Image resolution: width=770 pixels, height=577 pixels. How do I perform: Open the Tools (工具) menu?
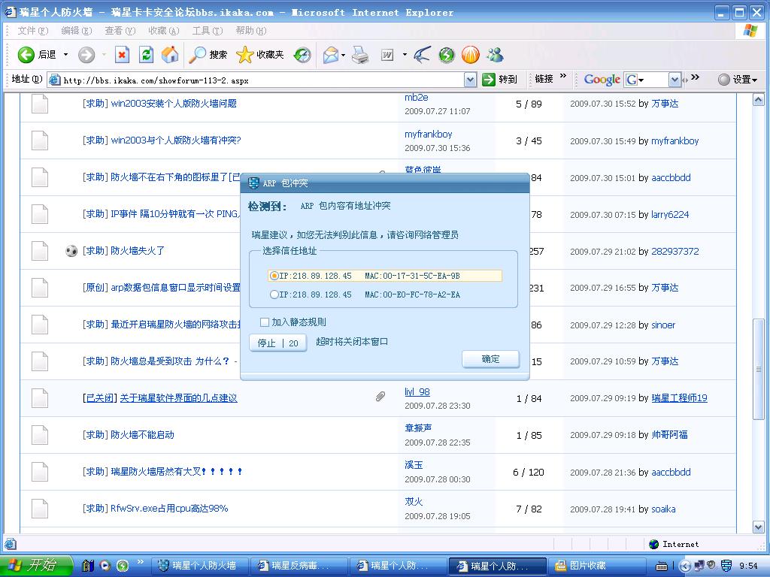pos(208,30)
